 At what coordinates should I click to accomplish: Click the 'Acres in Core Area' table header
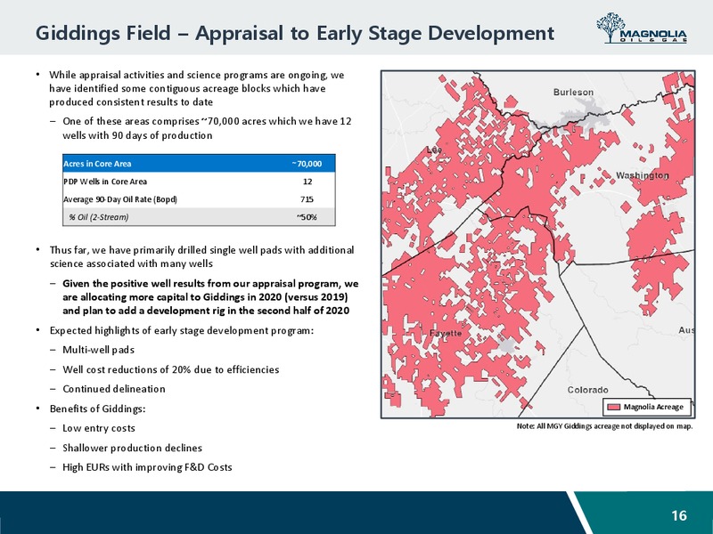pos(97,164)
